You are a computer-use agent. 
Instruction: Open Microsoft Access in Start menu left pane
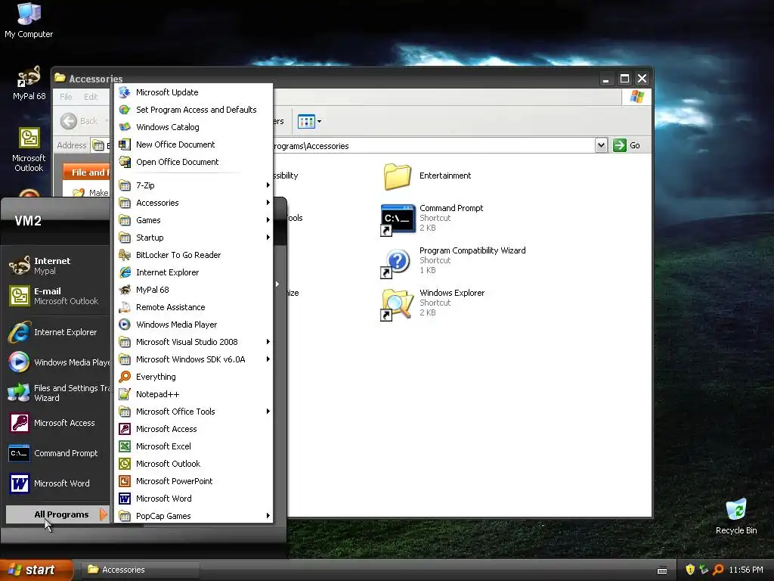57,423
